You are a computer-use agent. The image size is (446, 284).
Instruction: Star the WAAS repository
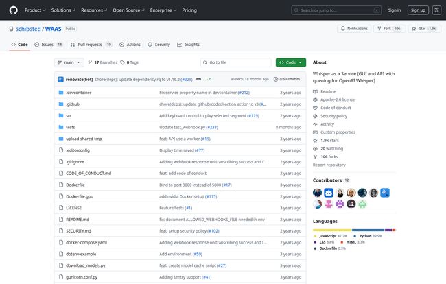(x=422, y=29)
